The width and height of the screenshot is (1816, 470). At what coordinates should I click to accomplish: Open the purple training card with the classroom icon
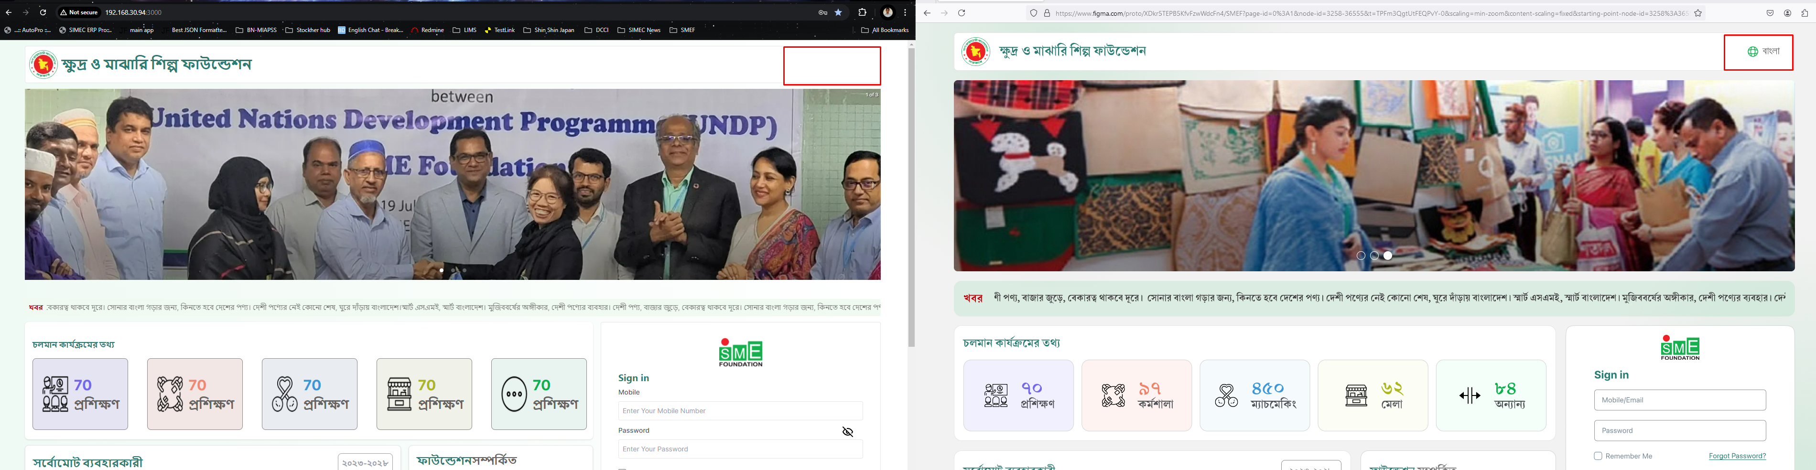pyautogui.click(x=80, y=394)
